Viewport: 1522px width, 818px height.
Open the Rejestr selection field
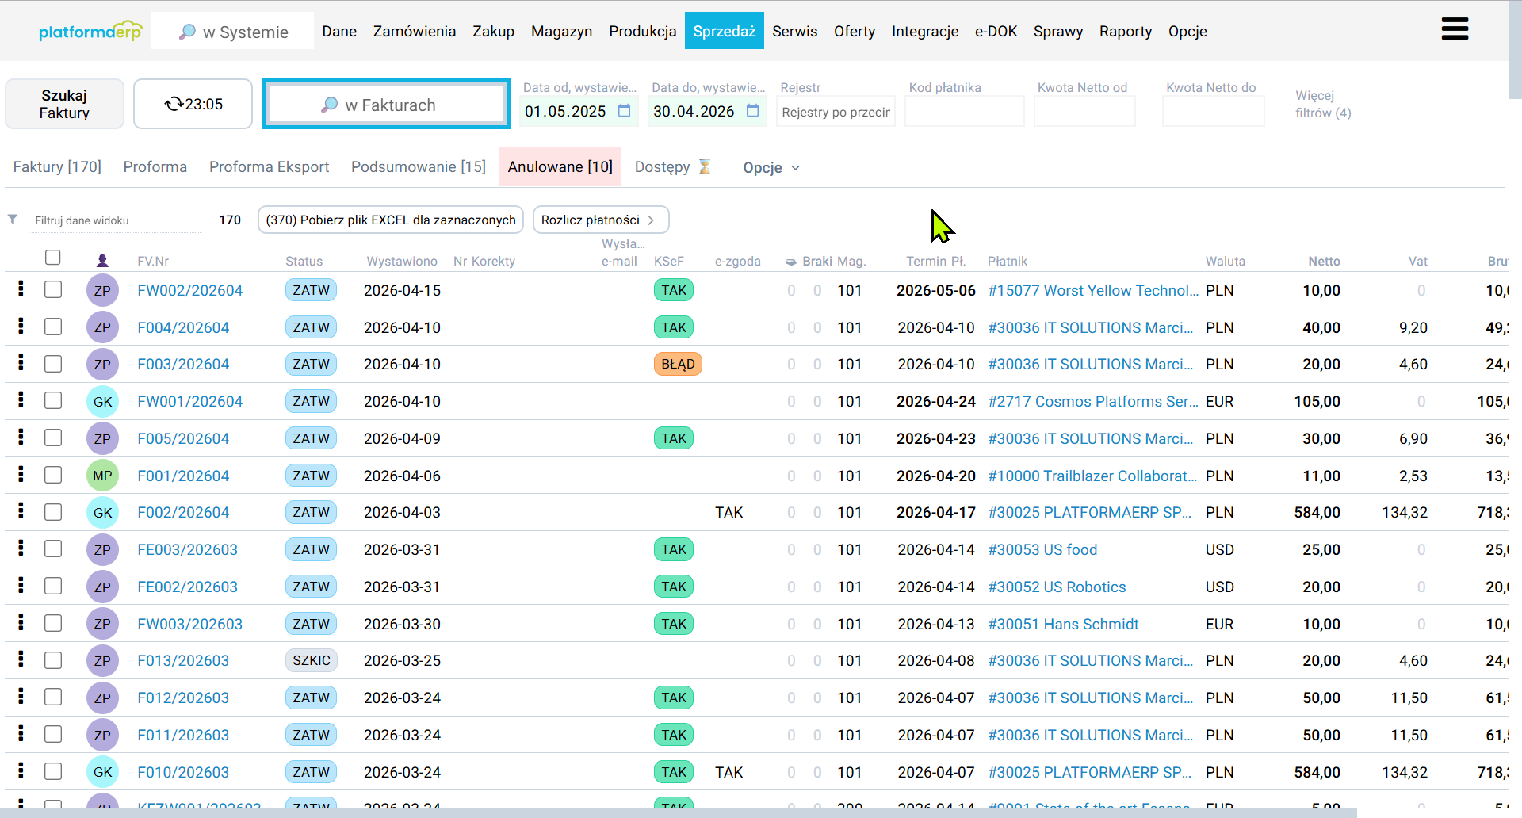[x=836, y=112]
